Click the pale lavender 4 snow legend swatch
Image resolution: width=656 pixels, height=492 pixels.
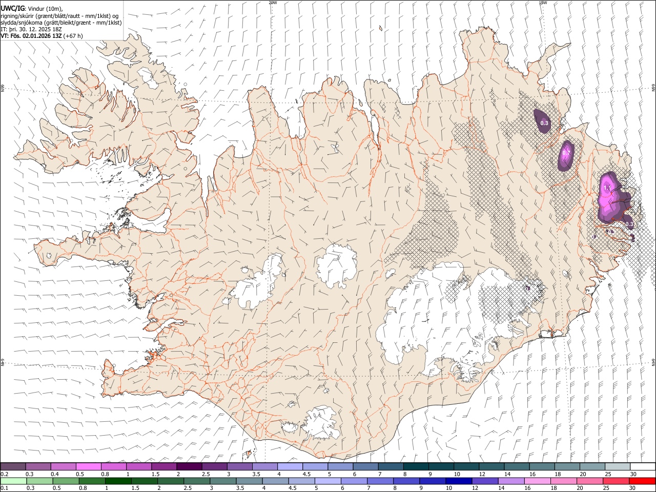click(x=290, y=466)
